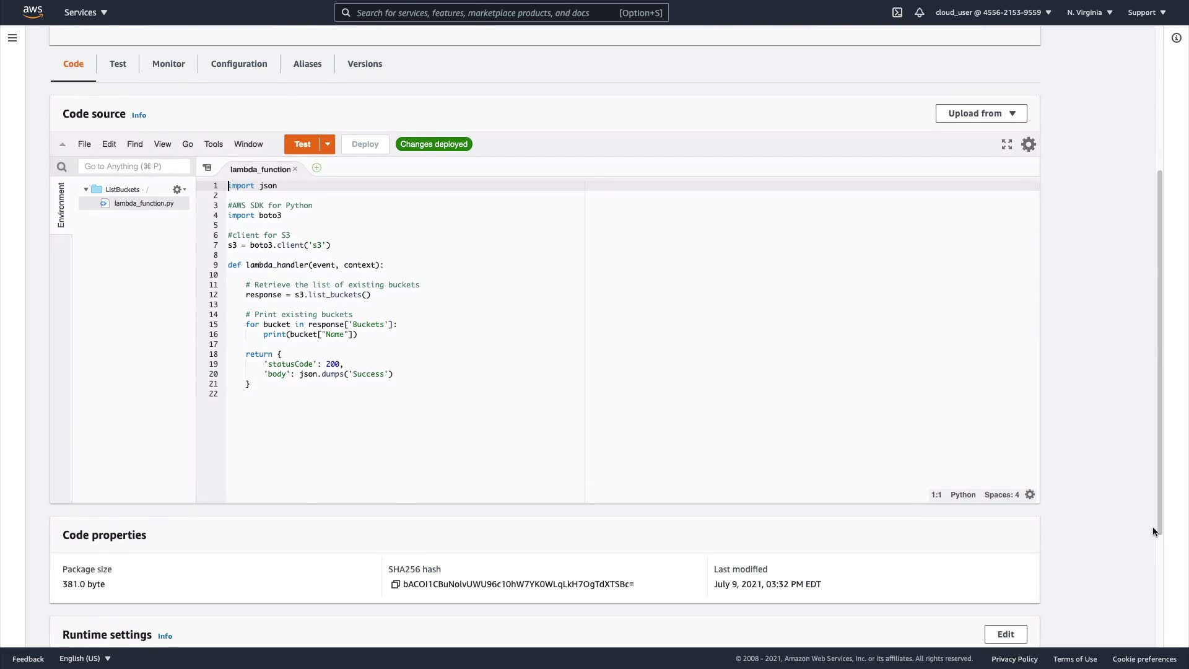Open status bar settings gear
The image size is (1189, 669).
(1030, 494)
